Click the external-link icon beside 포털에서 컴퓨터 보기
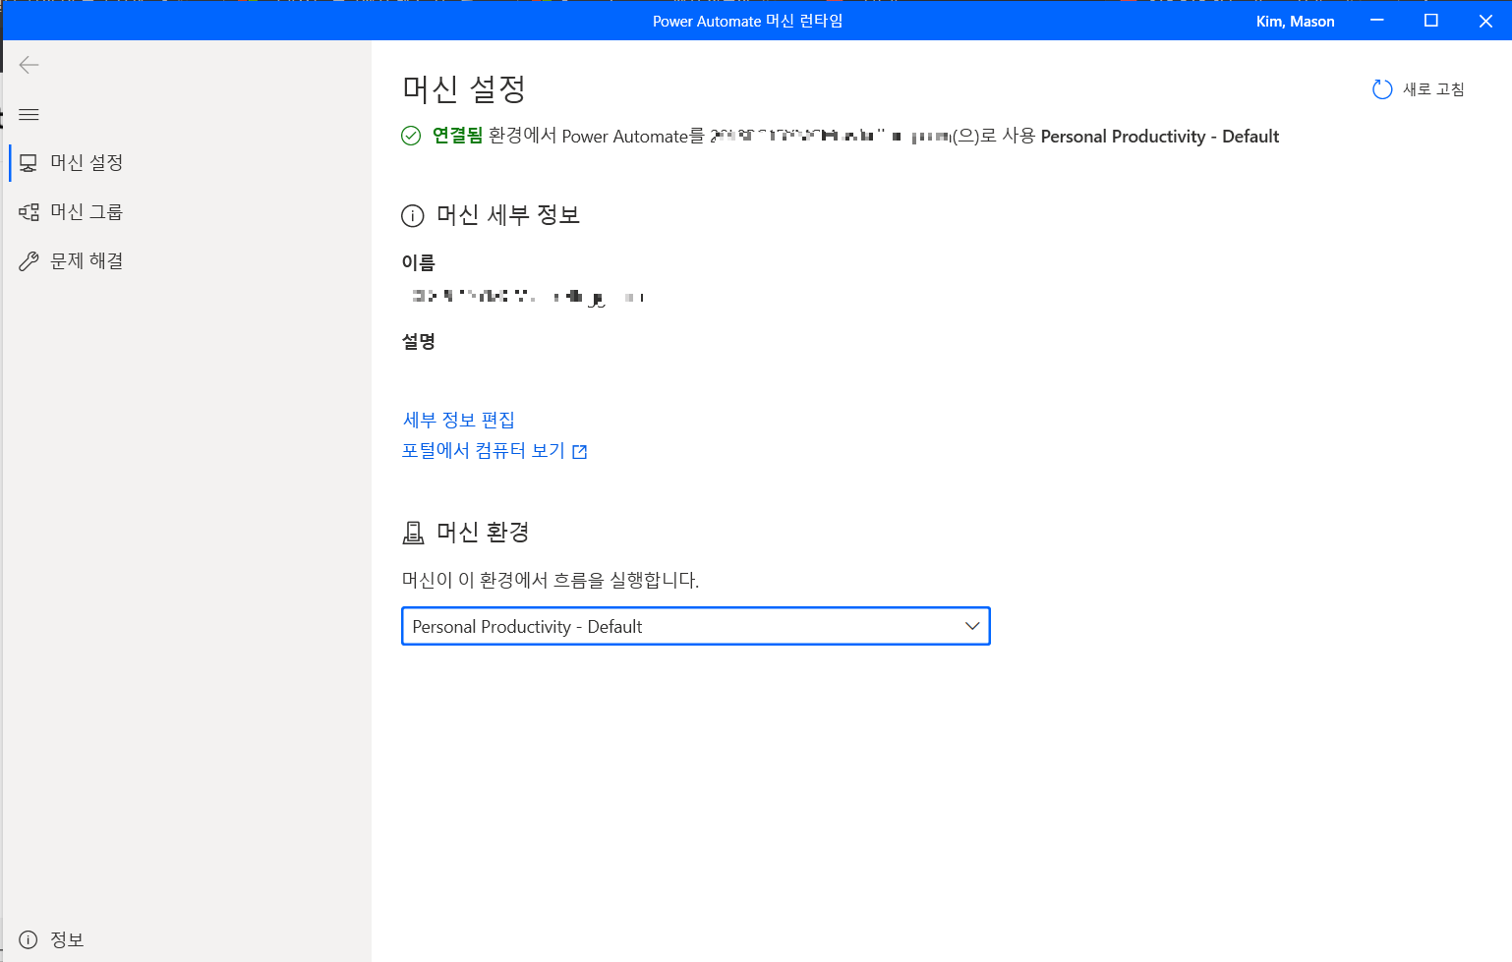The height and width of the screenshot is (962, 1512). pos(580,452)
